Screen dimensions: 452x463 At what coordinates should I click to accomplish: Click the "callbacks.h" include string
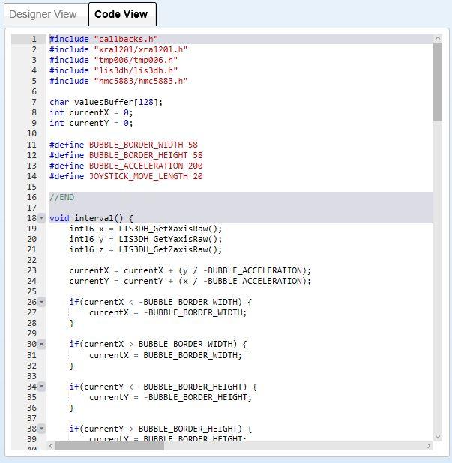126,39
